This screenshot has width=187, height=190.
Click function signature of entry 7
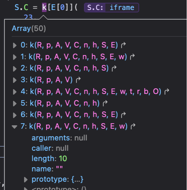(78, 126)
